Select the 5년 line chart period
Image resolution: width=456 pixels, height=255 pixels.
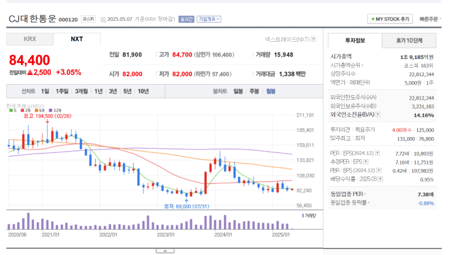pos(127,91)
